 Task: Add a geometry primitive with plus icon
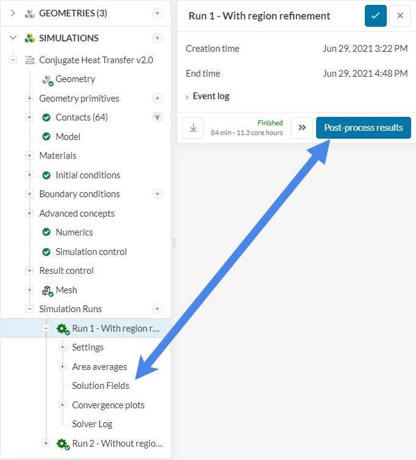157,99
